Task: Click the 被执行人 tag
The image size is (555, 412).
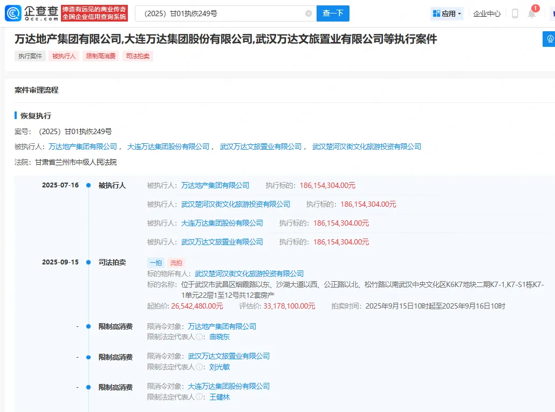Action: tap(64, 56)
